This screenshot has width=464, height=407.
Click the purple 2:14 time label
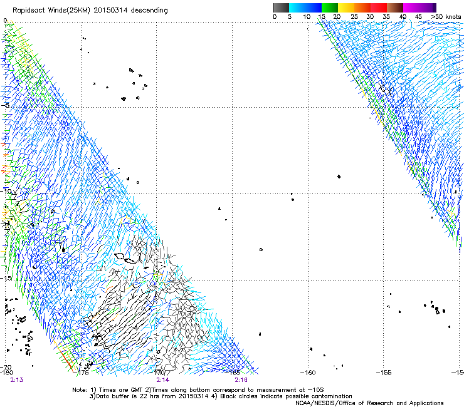coord(163,380)
